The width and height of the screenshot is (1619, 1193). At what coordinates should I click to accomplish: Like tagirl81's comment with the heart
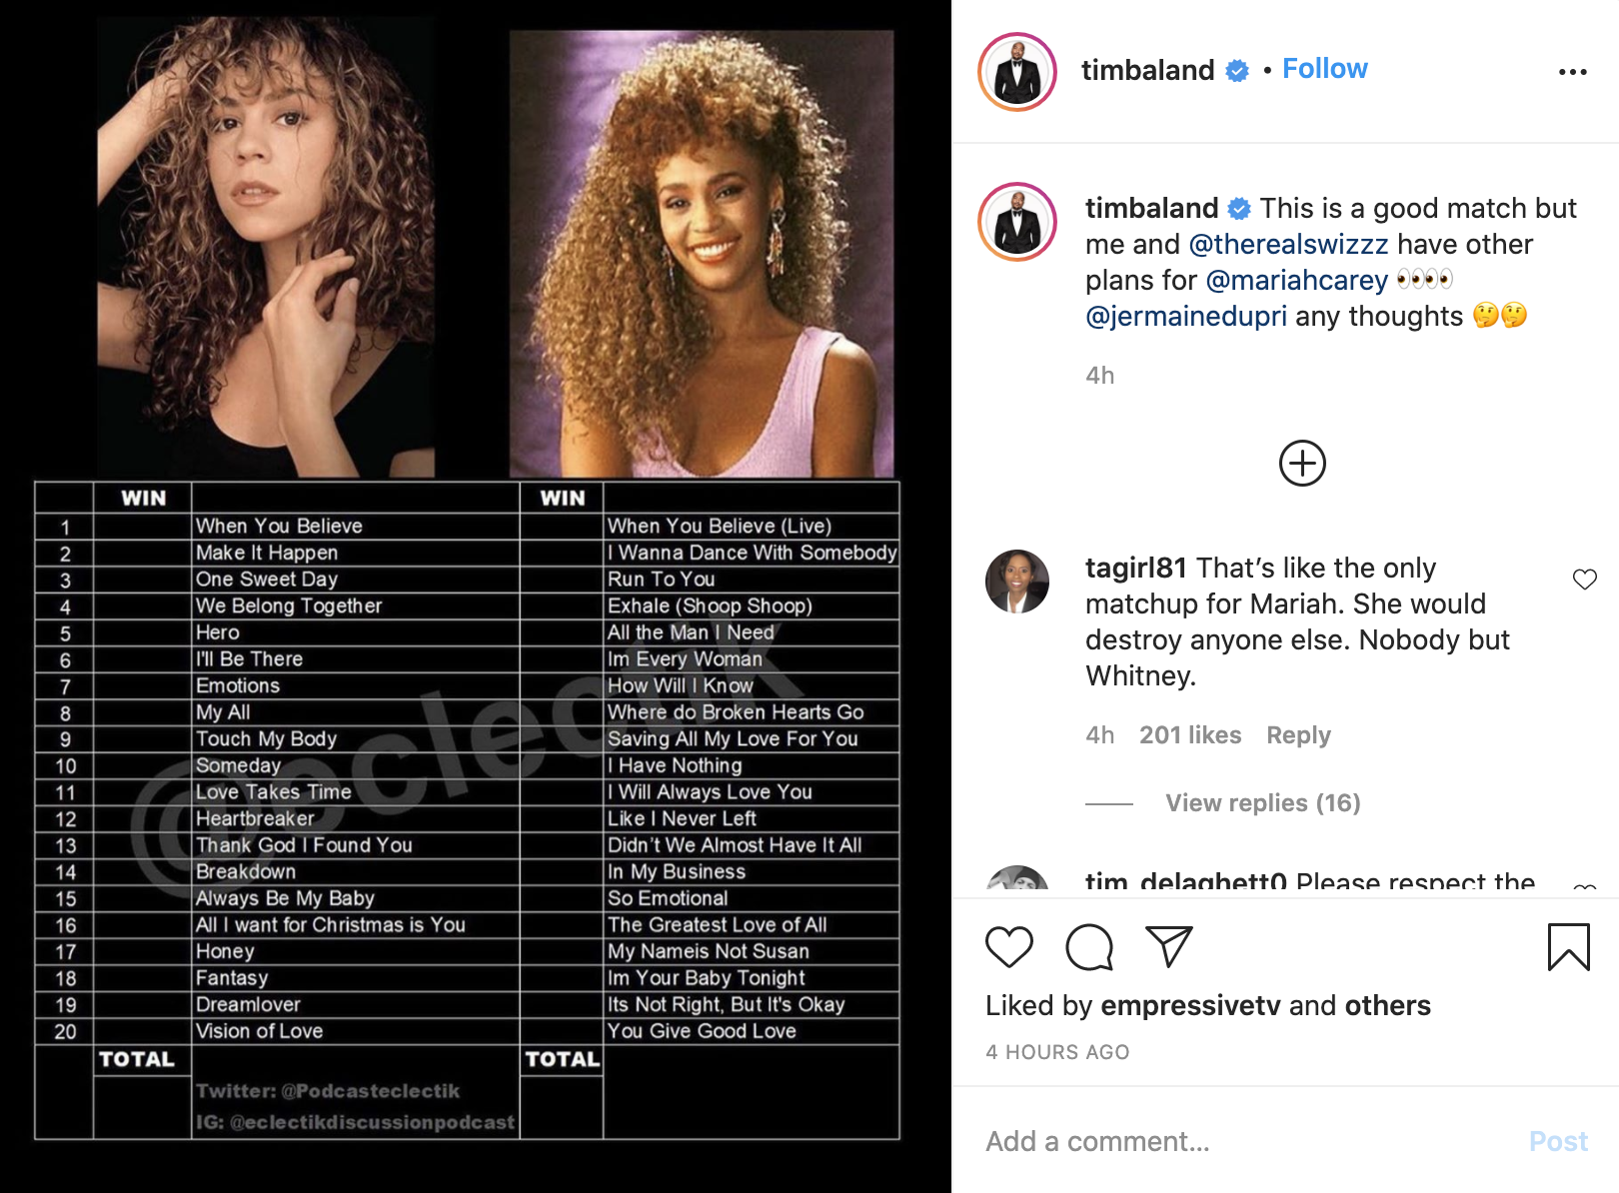click(x=1584, y=579)
